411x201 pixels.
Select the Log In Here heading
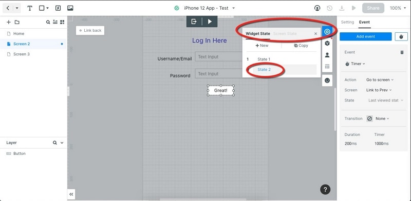tap(210, 41)
